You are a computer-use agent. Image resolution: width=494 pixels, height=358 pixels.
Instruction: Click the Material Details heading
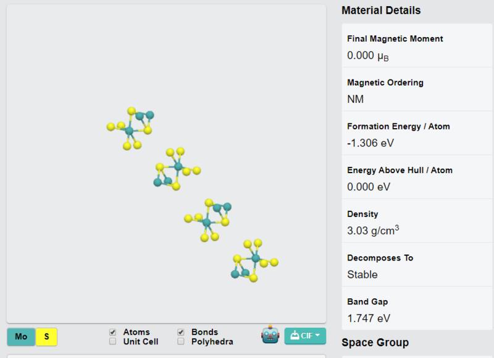click(381, 10)
